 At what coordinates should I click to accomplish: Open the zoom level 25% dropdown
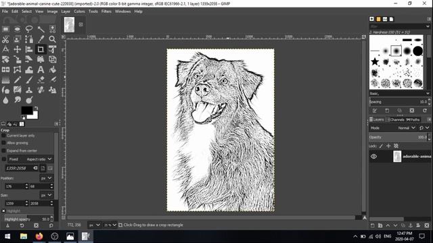110,225
